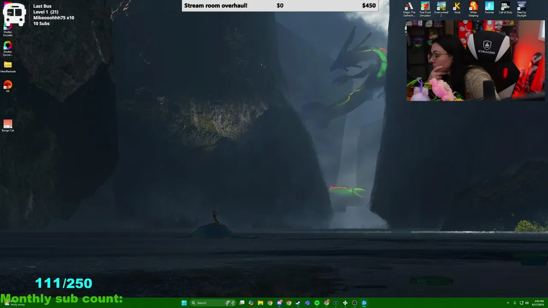Open the Magic The Gathering desktop shortcut
Viewport: 548px width, 308px height.
point(409,9)
